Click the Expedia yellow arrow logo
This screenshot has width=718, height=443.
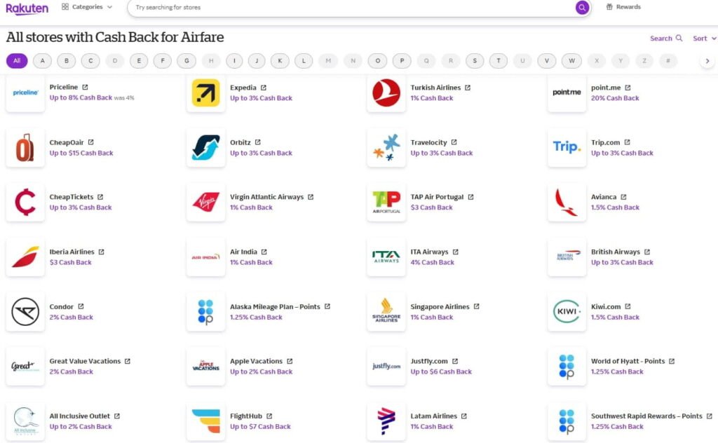point(205,93)
